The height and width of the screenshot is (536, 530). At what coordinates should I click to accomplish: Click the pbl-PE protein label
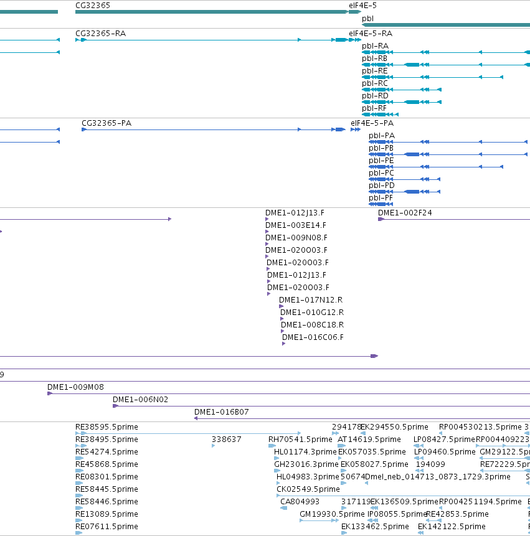pos(381,161)
